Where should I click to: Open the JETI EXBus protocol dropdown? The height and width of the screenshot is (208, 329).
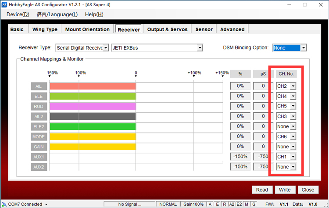200,48
